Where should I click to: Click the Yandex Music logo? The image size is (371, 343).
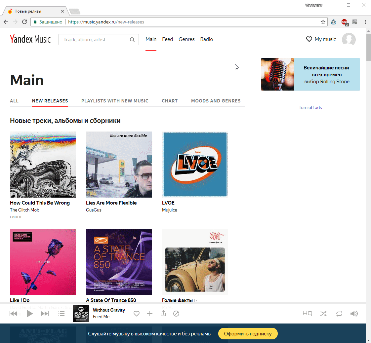[x=30, y=39]
